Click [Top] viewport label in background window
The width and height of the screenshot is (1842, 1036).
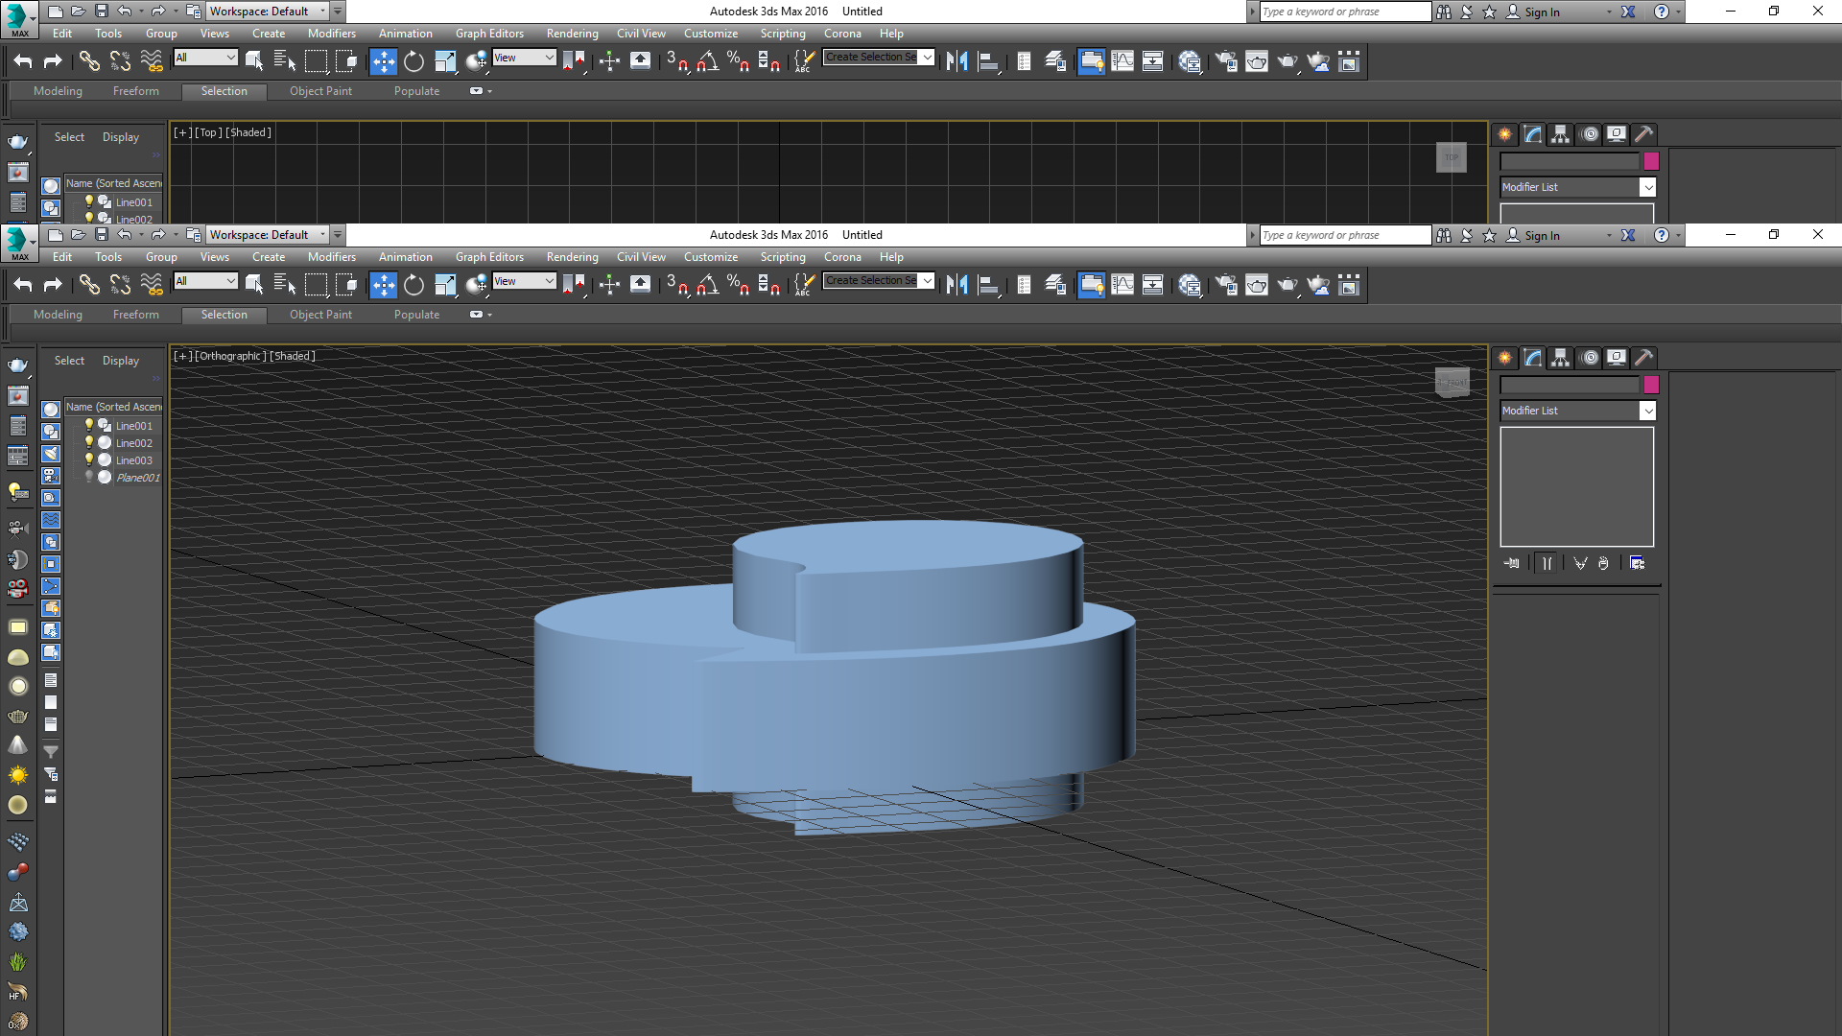tap(208, 132)
